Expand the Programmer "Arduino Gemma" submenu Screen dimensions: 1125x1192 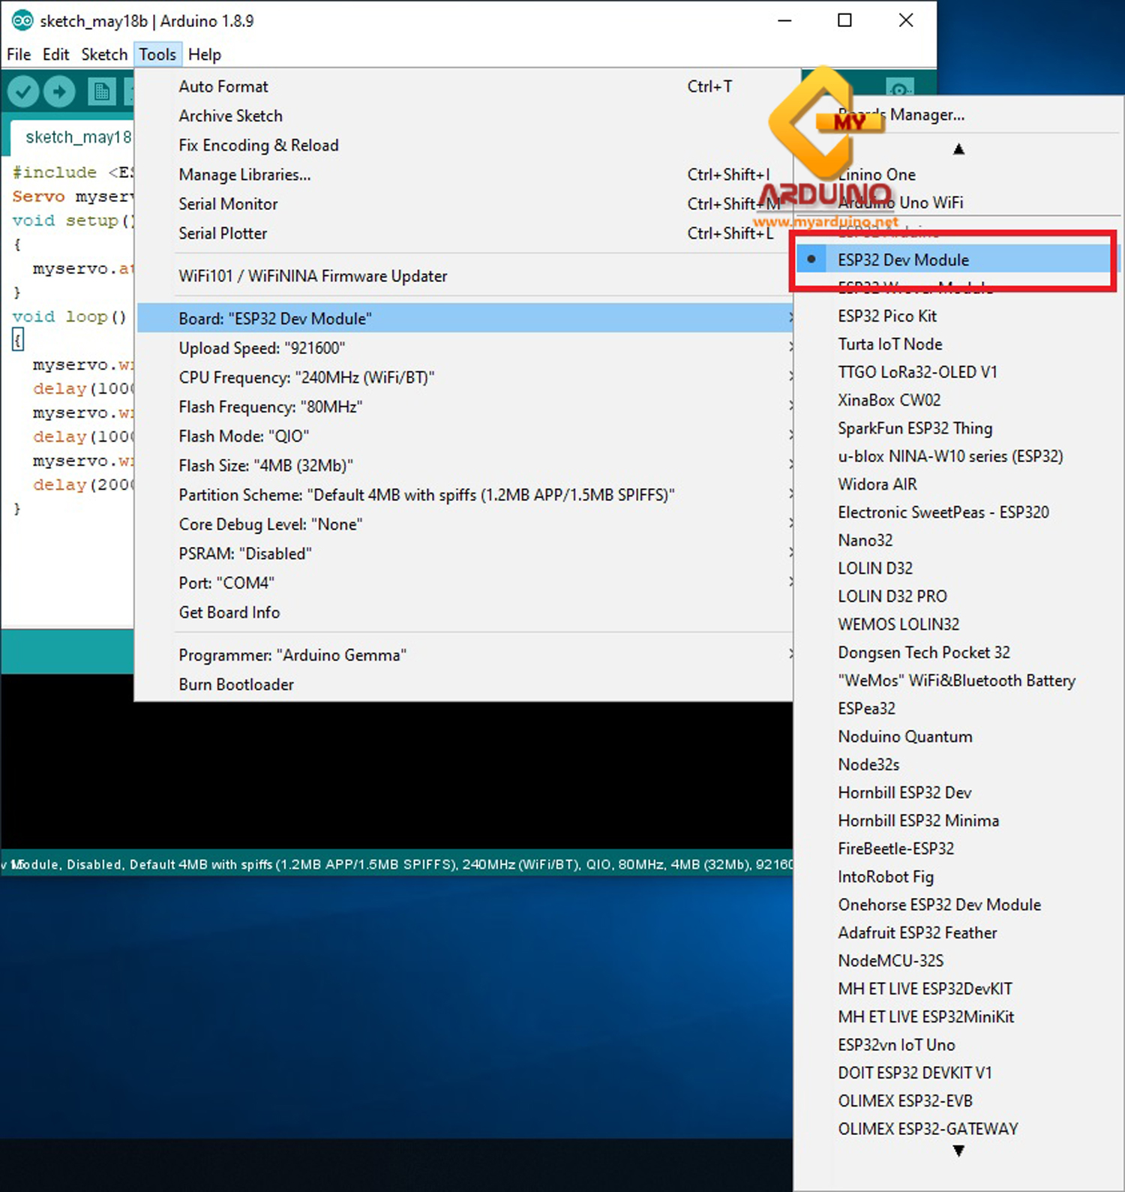(292, 655)
